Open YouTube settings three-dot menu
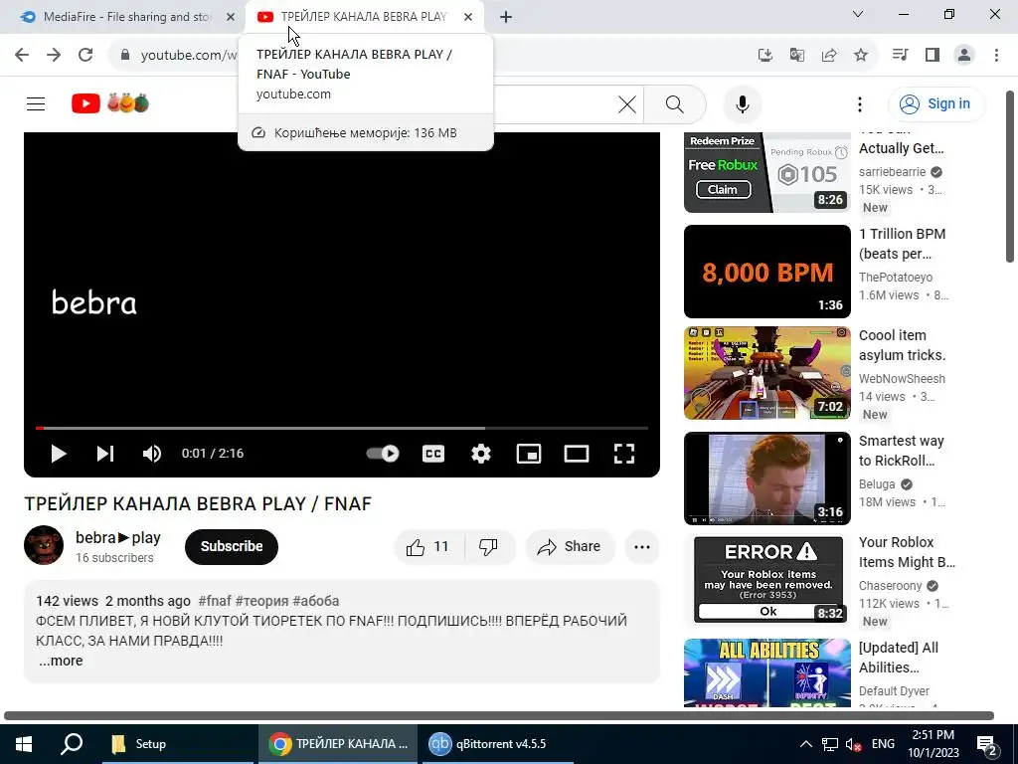 click(860, 103)
